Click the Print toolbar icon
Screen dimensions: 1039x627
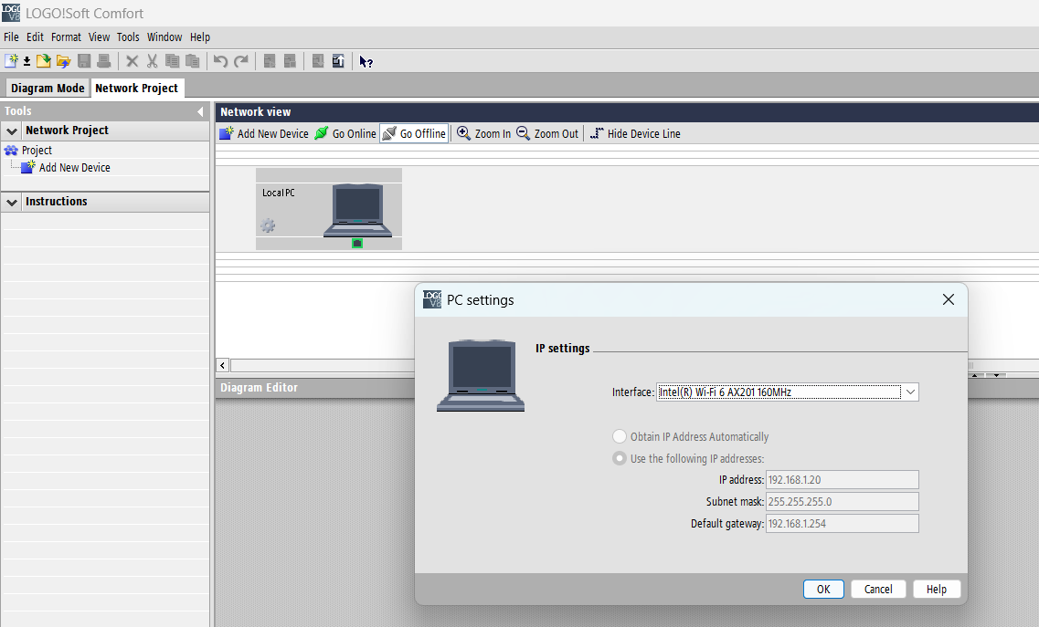(104, 61)
